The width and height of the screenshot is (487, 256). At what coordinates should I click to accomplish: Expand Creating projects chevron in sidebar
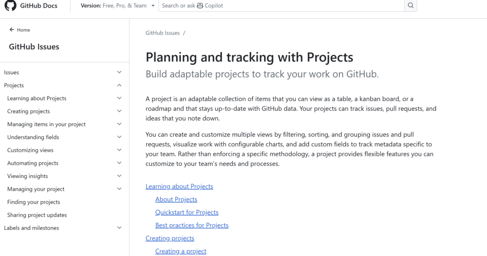(x=119, y=111)
